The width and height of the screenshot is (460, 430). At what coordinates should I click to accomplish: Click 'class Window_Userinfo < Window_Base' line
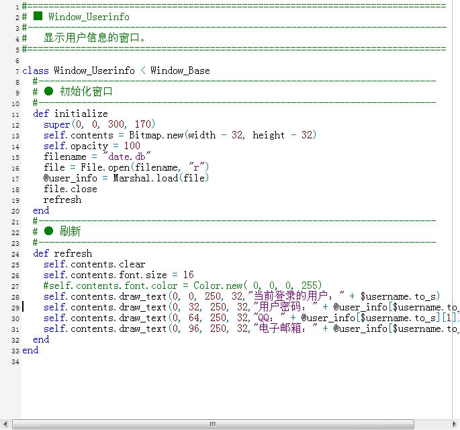coord(116,71)
